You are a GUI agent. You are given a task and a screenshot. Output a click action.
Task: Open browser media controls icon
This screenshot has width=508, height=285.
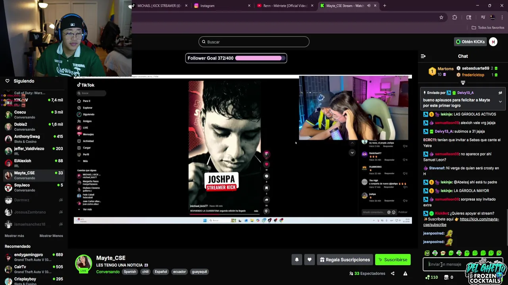[483, 17]
